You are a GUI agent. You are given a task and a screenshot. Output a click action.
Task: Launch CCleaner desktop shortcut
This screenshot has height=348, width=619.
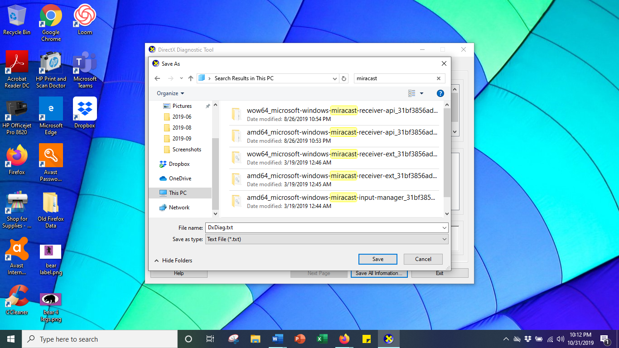coord(17,300)
